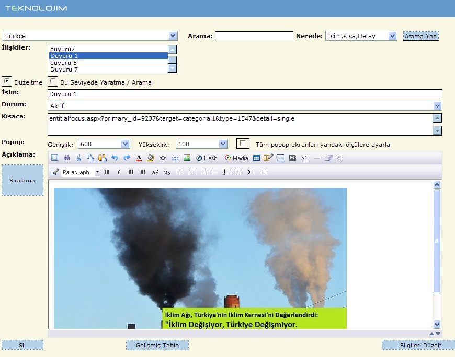Center align text
Screen dimensions: 455x357
pyautogui.click(x=191, y=172)
